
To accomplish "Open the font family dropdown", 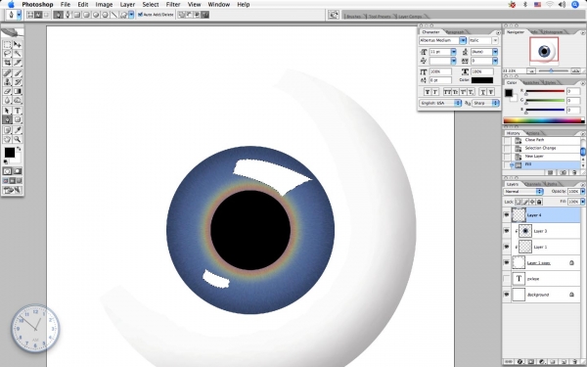I will click(x=463, y=40).
